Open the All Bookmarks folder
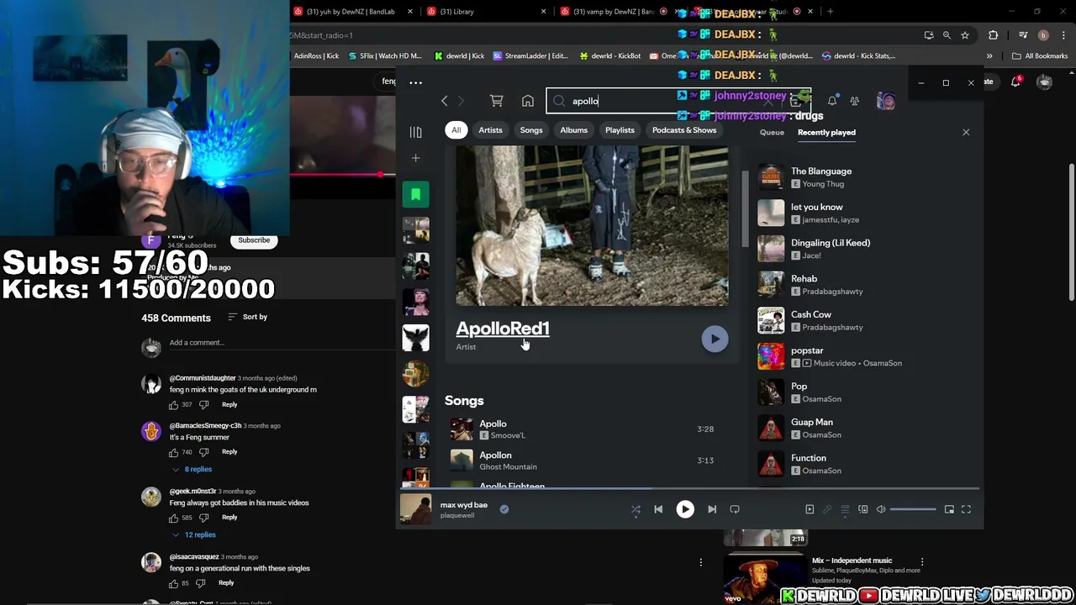Image resolution: width=1076 pixels, height=605 pixels. click(1040, 55)
